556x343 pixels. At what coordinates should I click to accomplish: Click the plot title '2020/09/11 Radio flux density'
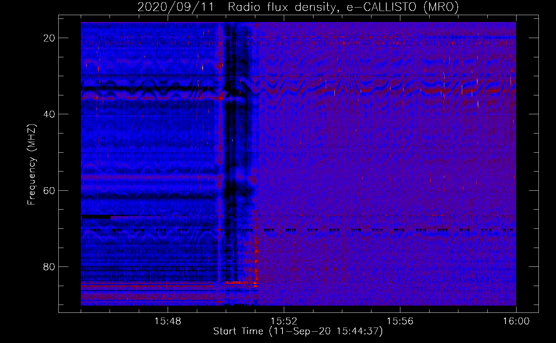point(298,7)
